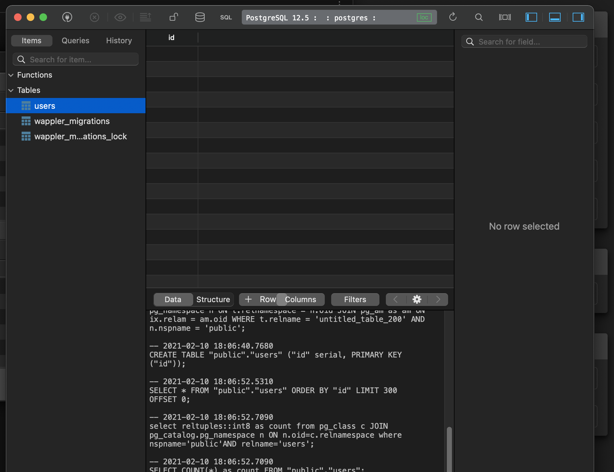Click the toolbar magnifier search icon
This screenshot has height=472, width=614.
tap(479, 17)
